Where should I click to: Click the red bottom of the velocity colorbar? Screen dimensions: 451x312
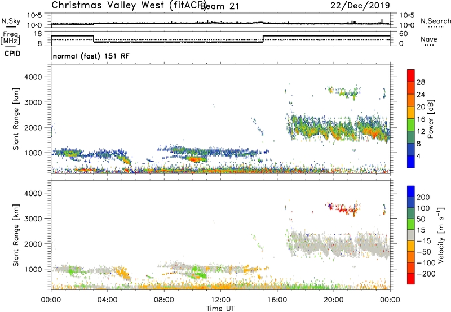(411, 279)
